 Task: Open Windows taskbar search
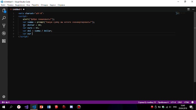coord(11,107)
